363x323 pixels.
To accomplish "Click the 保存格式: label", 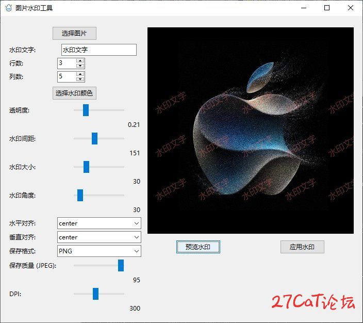I will pyautogui.click(x=23, y=251).
